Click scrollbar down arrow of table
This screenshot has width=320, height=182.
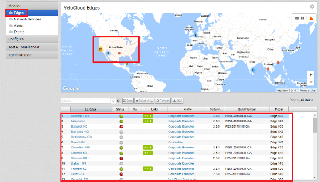coord(315,177)
